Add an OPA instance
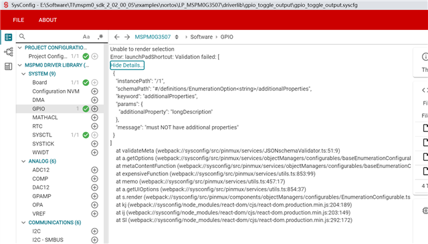This screenshot has width=428, height=244. (x=94, y=205)
